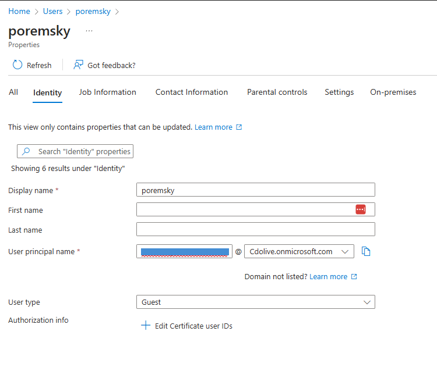Click the Properties subtitle
The width and height of the screenshot is (437, 367).
24,45
